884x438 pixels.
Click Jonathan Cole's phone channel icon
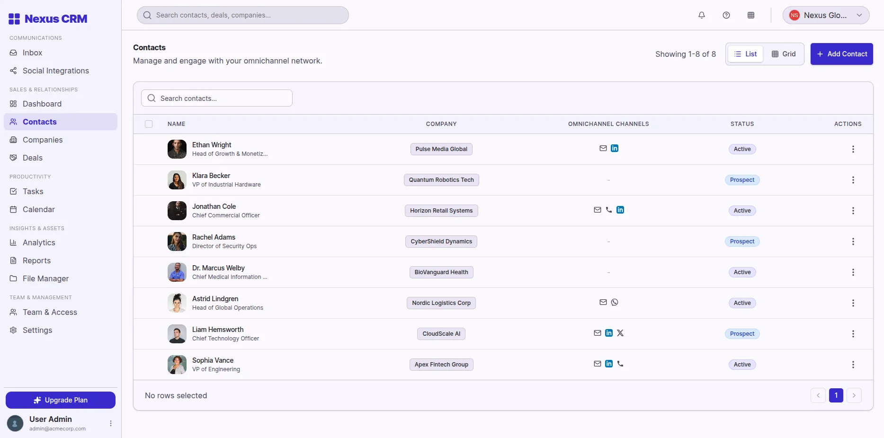pos(609,210)
